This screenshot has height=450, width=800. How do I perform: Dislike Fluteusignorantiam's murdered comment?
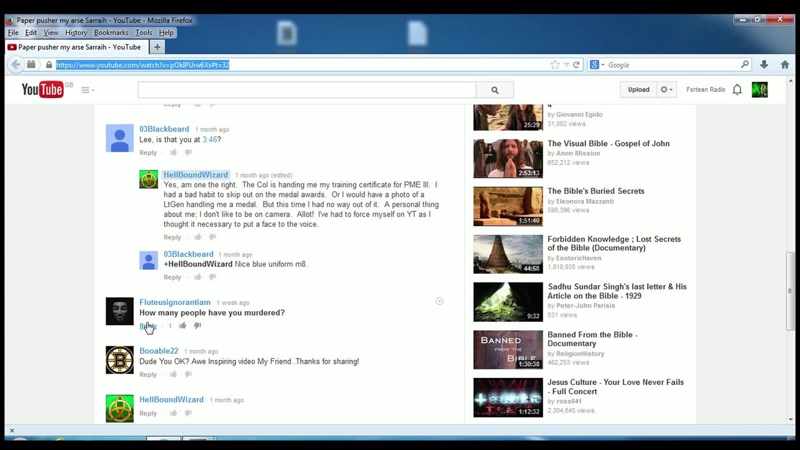pos(197,326)
